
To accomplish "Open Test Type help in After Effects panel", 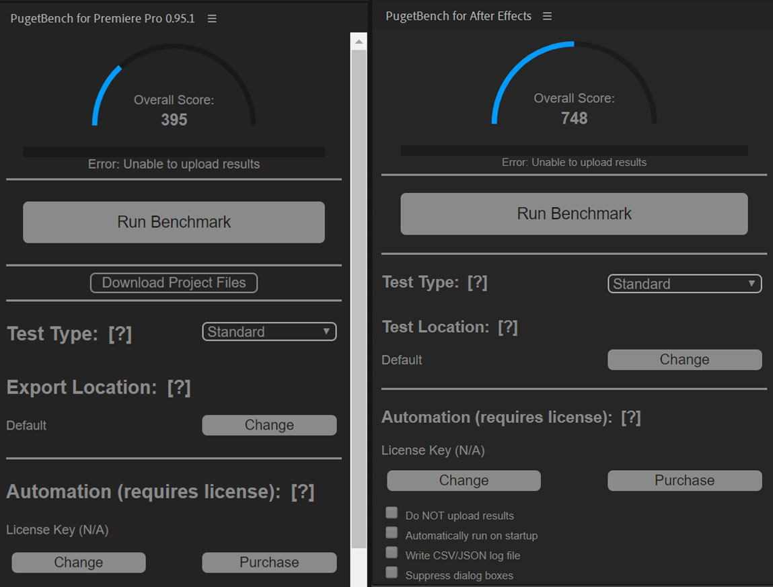I will click(x=478, y=282).
